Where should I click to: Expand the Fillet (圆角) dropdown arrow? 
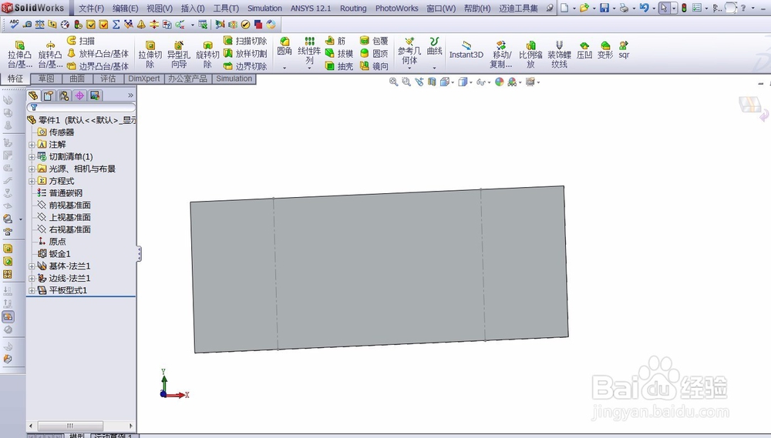point(284,68)
